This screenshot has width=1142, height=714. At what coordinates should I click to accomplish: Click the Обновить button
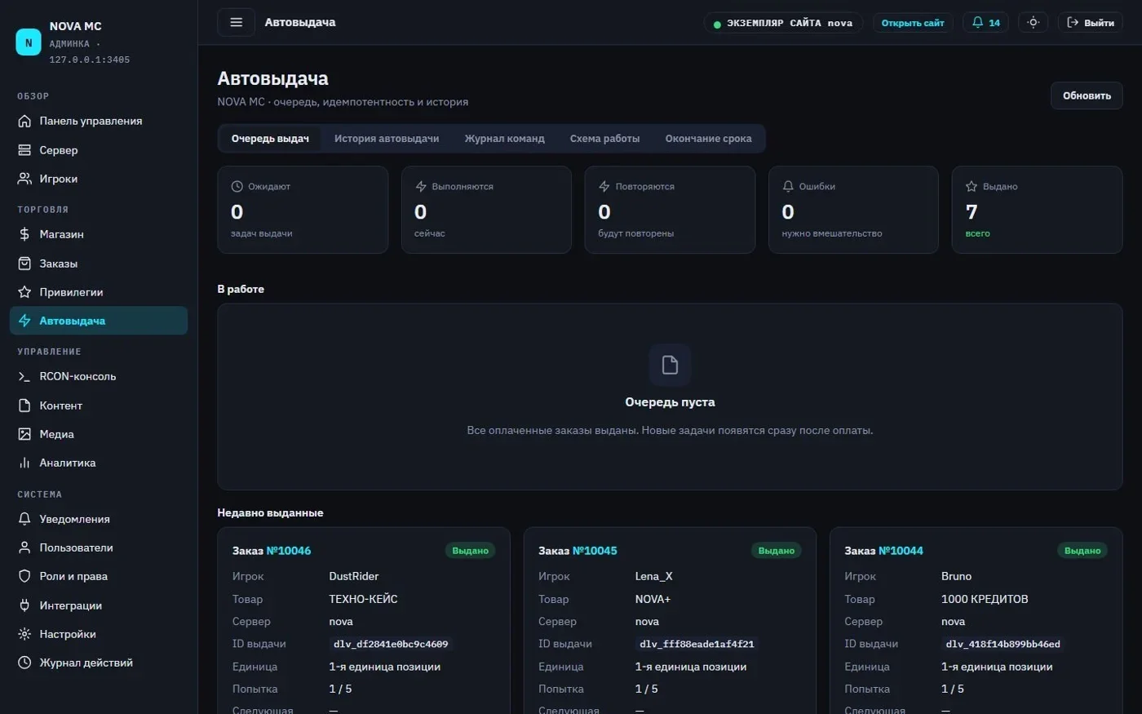(x=1087, y=95)
